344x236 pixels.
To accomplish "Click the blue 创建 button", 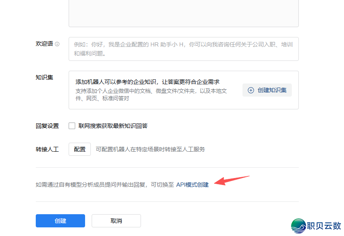I will (x=60, y=221).
